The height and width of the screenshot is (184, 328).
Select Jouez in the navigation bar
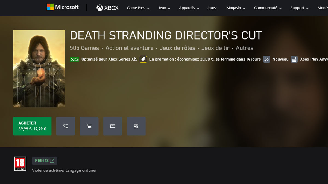click(x=212, y=8)
